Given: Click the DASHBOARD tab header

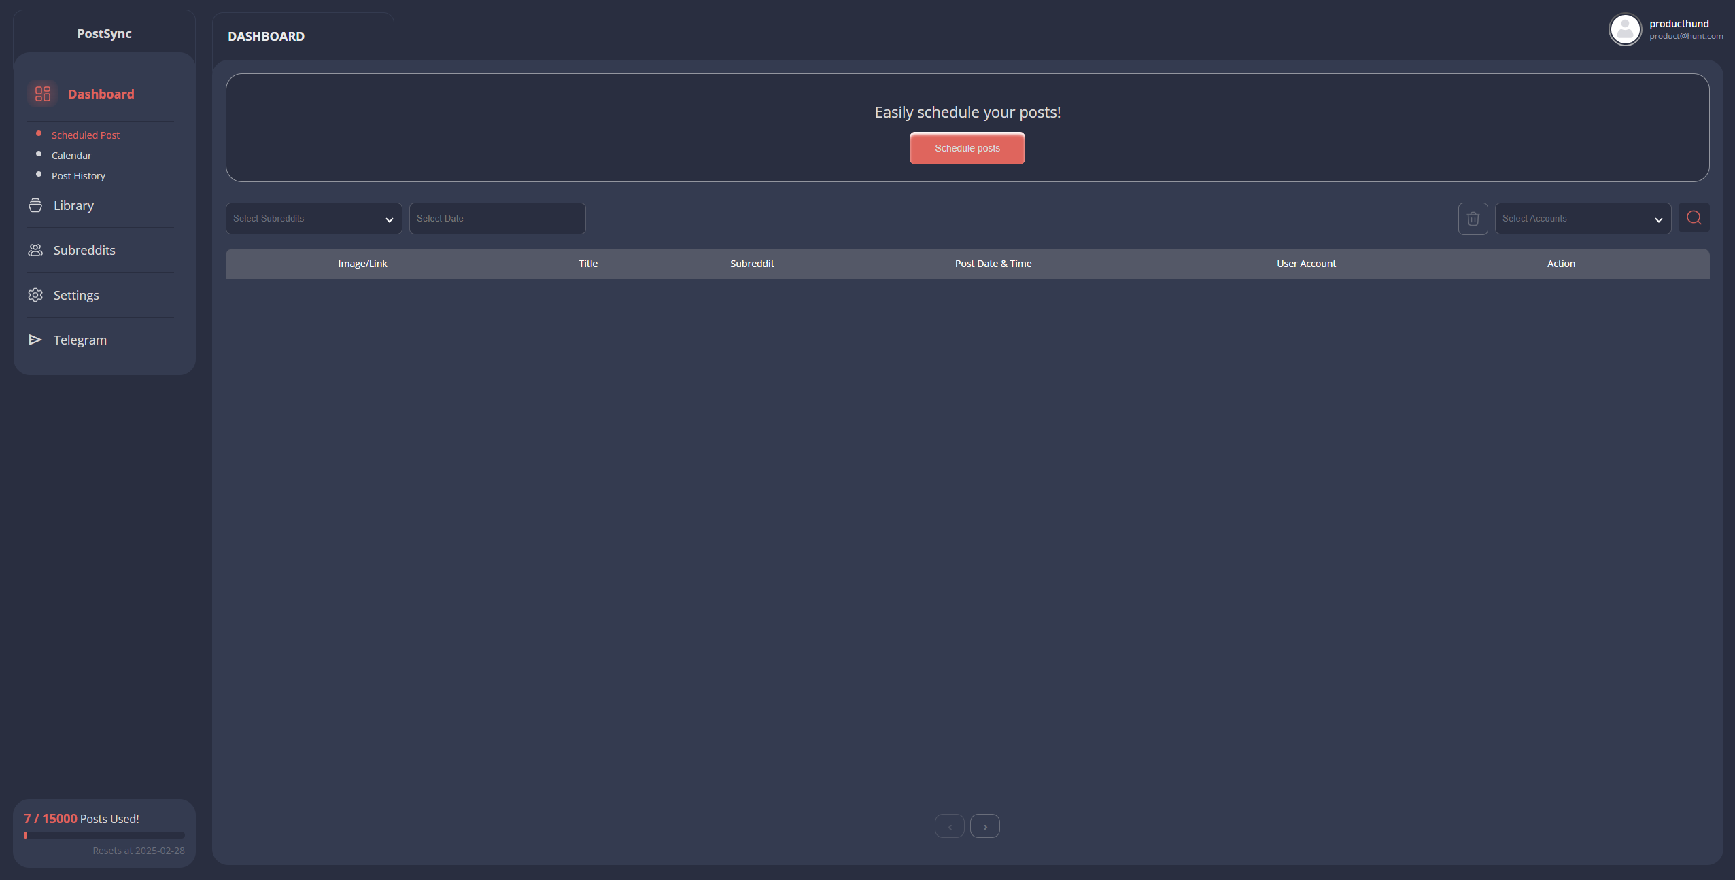Looking at the screenshot, I should point(266,37).
